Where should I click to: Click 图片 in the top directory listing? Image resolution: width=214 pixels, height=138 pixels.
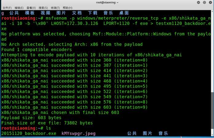(61, 13)
